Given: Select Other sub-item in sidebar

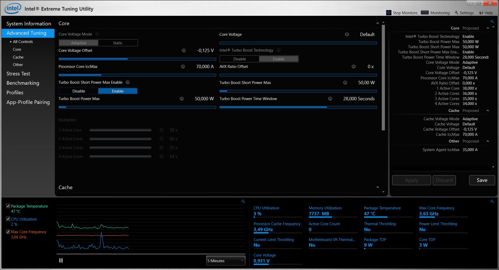Looking at the screenshot, I should 18,65.
